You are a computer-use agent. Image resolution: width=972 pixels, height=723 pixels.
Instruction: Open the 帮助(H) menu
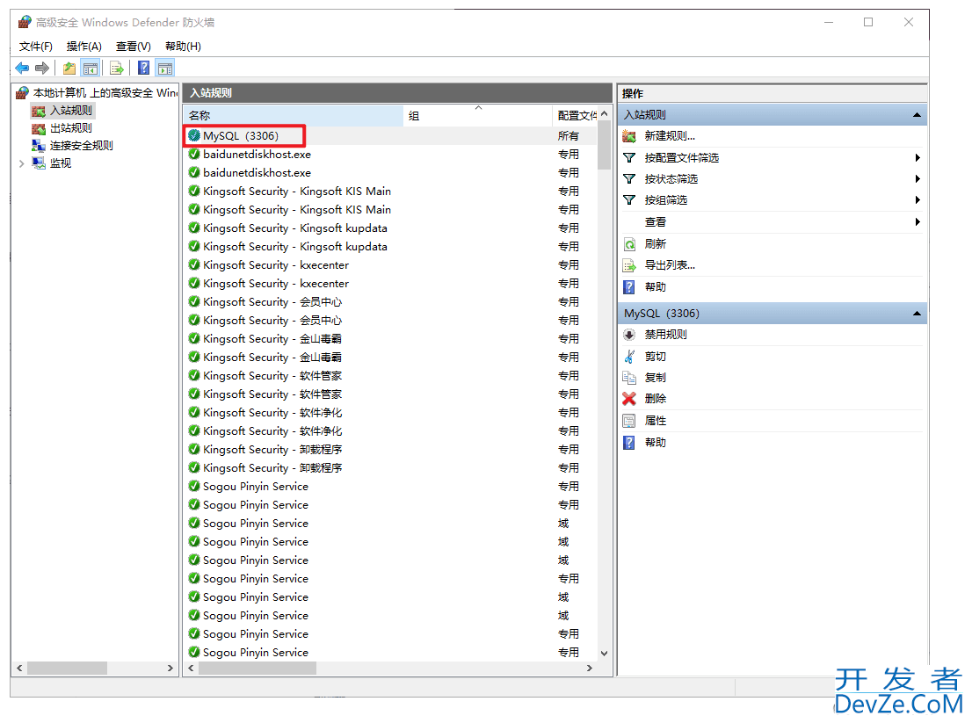(183, 47)
